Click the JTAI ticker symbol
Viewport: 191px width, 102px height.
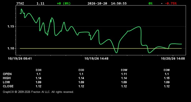click(x=20, y=3)
